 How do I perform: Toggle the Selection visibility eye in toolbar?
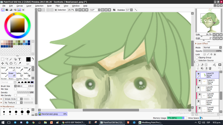click(56, 10)
